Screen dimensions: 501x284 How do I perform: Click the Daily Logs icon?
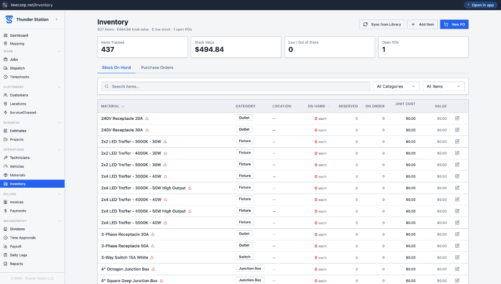[x=5, y=255]
